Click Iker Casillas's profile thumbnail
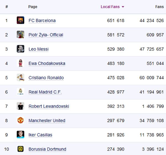This screenshot has height=155, width=166. click(20, 135)
